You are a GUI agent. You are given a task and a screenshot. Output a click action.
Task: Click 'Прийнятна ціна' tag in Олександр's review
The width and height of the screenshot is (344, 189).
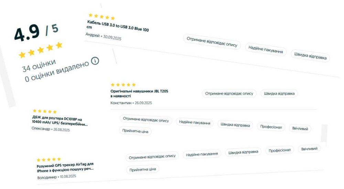point(135,131)
